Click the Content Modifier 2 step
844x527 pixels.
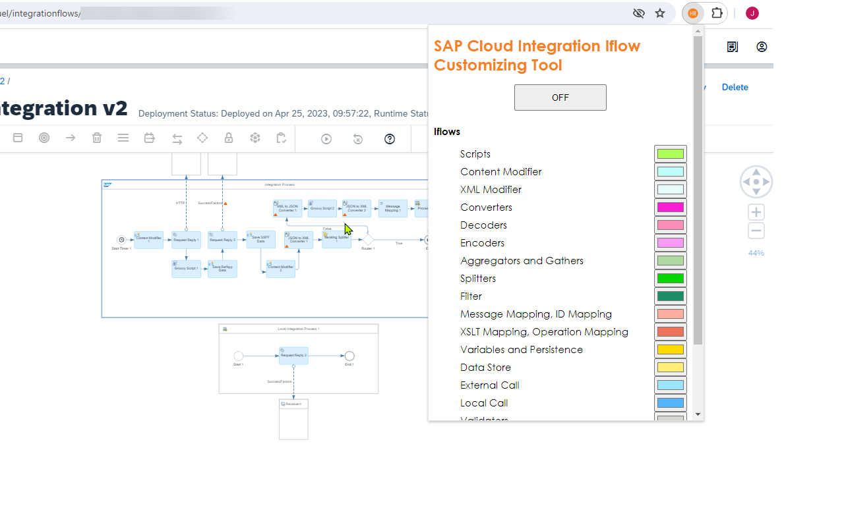click(x=281, y=269)
